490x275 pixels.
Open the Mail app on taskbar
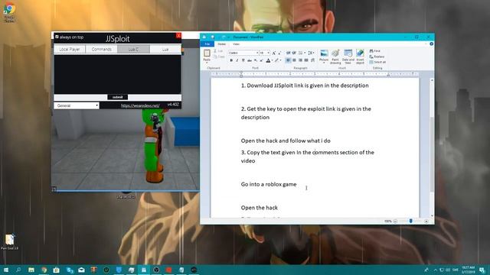pos(81,270)
